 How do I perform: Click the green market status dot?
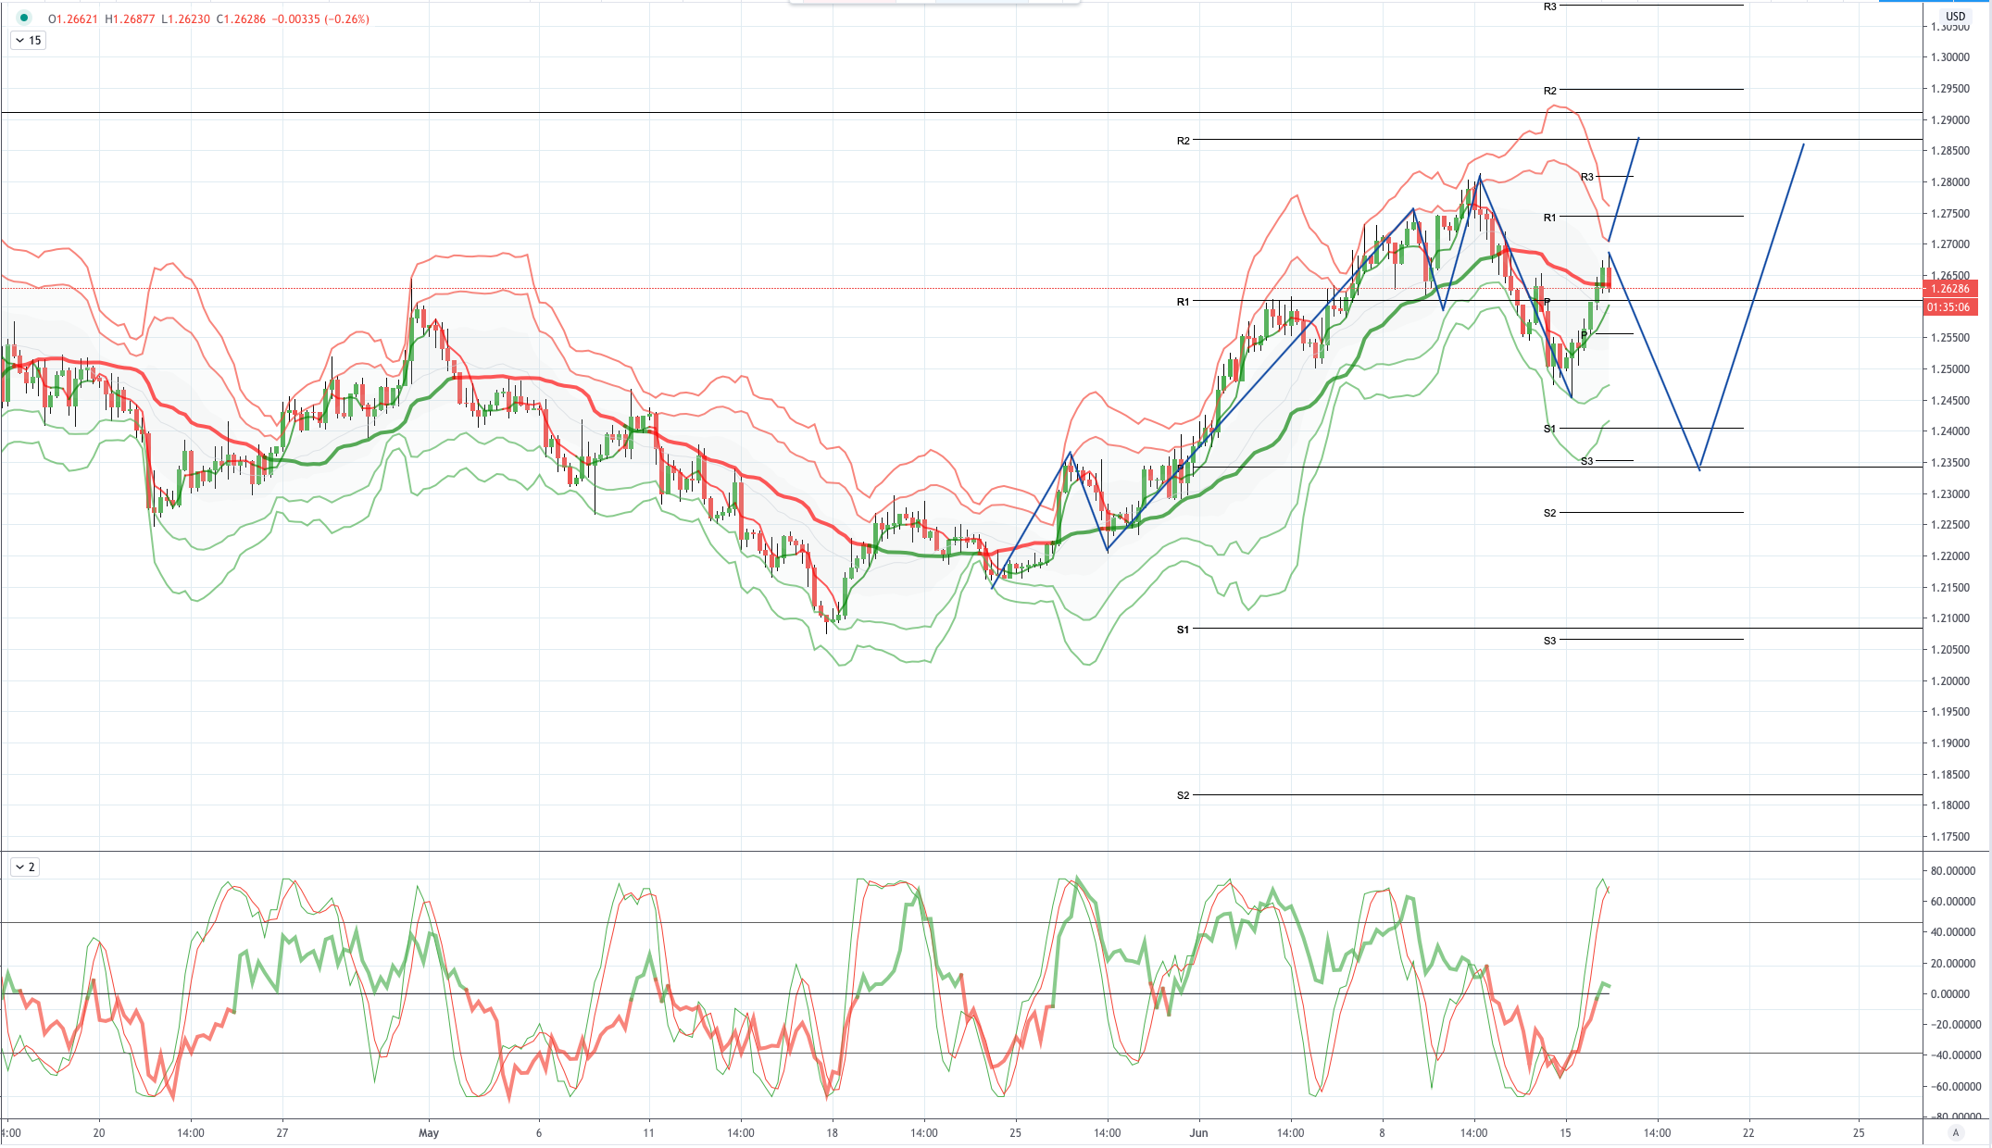tap(24, 18)
